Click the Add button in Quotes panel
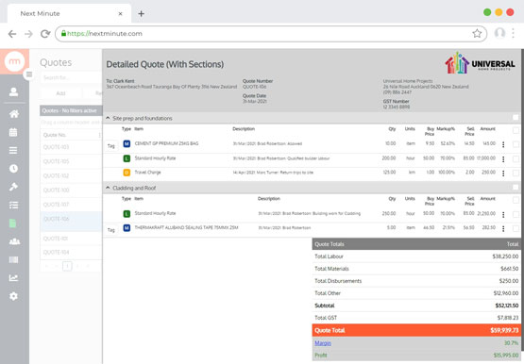Viewport: 524px width, 364px height. 60,93
